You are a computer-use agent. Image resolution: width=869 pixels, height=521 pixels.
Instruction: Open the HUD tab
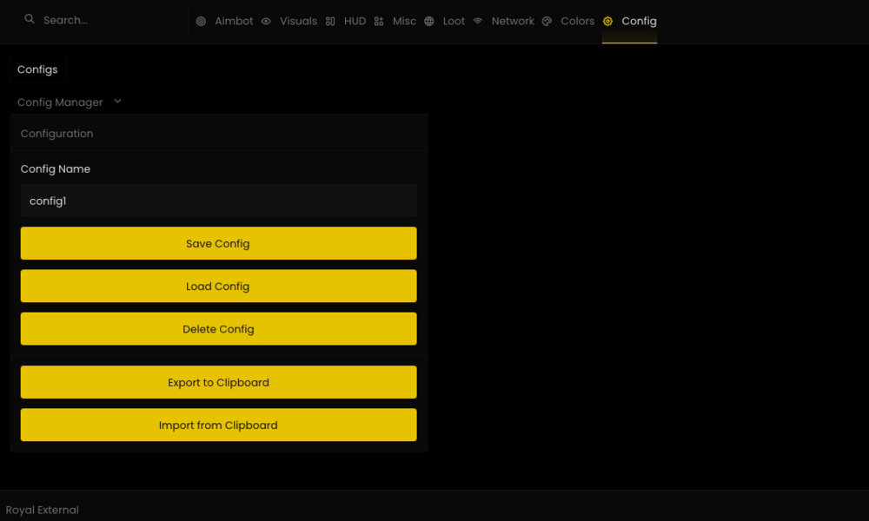coord(345,21)
